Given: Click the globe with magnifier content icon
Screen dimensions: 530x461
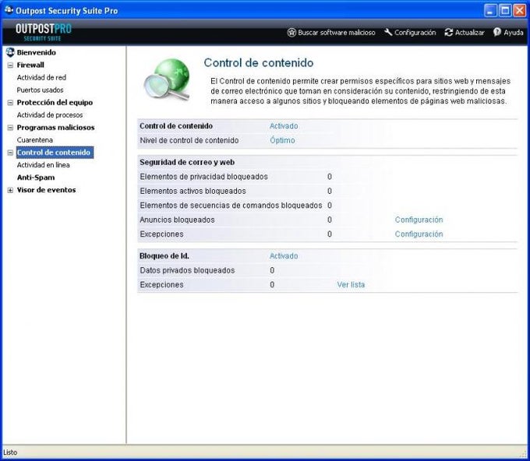Looking at the screenshot, I should tap(167, 79).
